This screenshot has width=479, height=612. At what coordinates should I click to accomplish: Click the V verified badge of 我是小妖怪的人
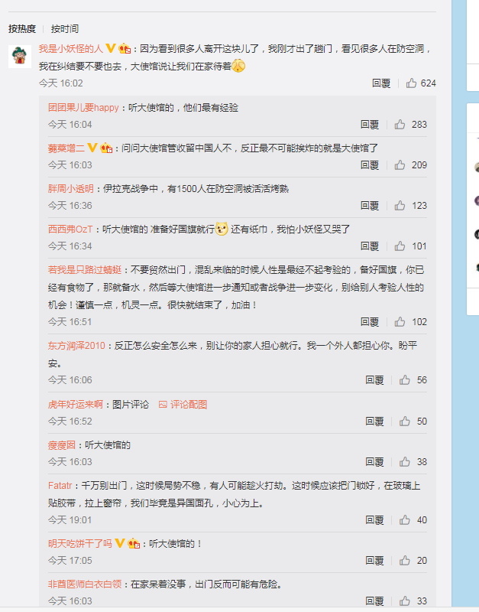tap(111, 48)
